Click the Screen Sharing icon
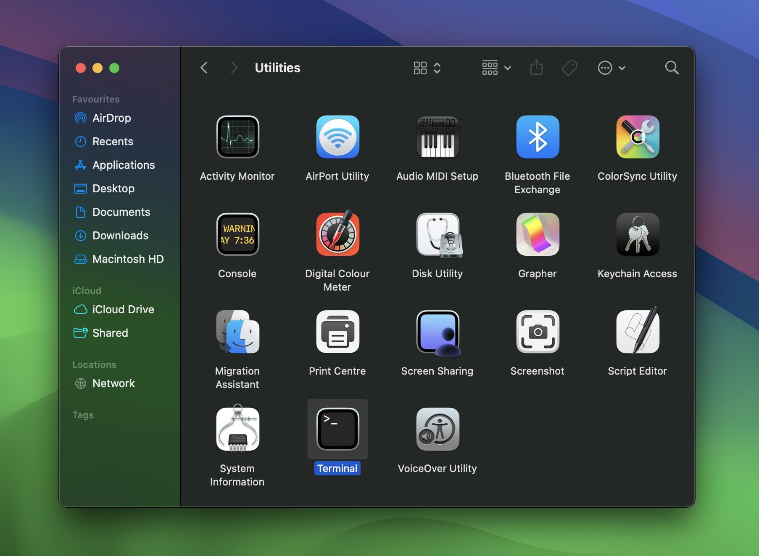The image size is (759, 556). (x=438, y=333)
